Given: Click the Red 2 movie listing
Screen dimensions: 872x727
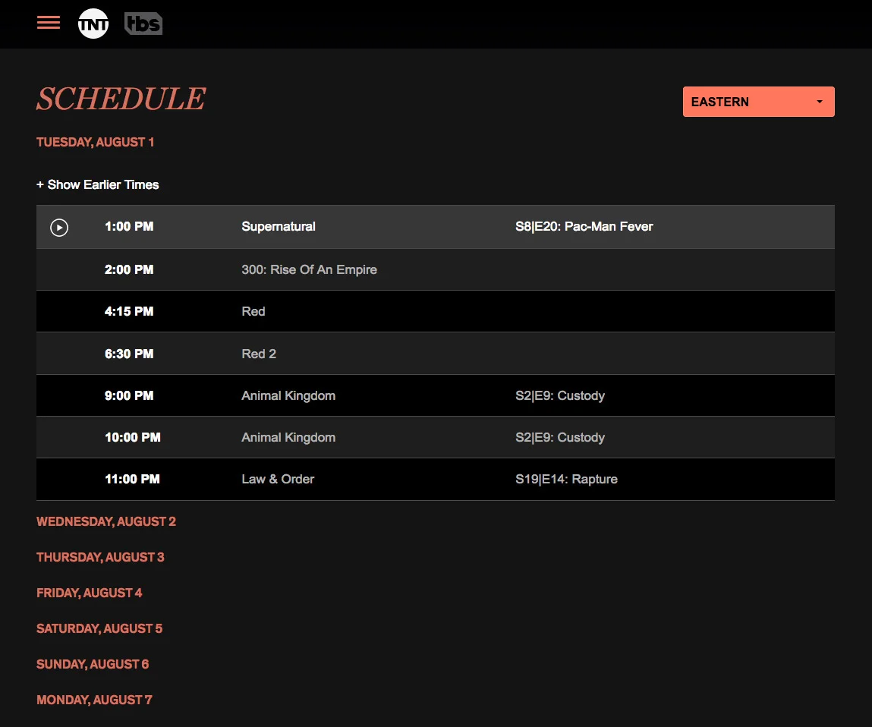Looking at the screenshot, I should 259,354.
